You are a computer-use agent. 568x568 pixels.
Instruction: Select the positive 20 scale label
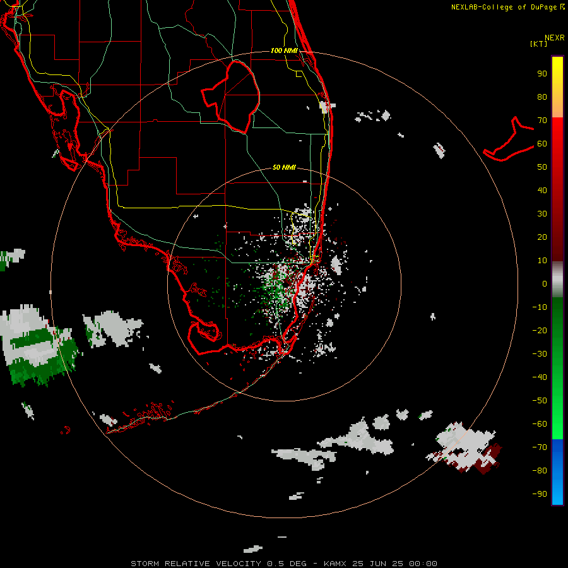pyautogui.click(x=542, y=237)
